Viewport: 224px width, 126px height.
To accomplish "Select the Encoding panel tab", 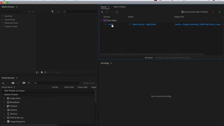I will pos(105,63).
